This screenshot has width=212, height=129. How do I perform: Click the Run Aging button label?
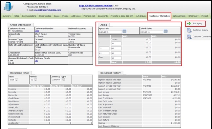click(x=197, y=24)
